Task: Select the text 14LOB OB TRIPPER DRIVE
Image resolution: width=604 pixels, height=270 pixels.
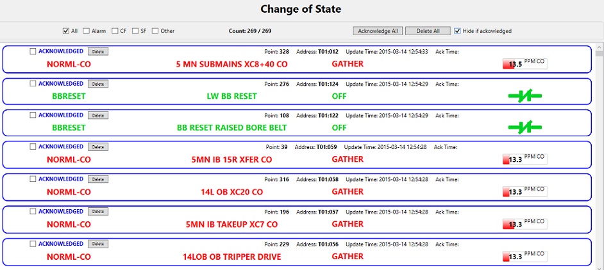Action: (231, 257)
